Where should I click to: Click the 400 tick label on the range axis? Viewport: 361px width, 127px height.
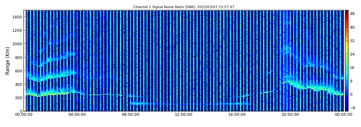click(19, 85)
